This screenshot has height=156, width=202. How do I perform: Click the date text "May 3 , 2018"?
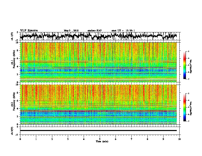point(71,31)
